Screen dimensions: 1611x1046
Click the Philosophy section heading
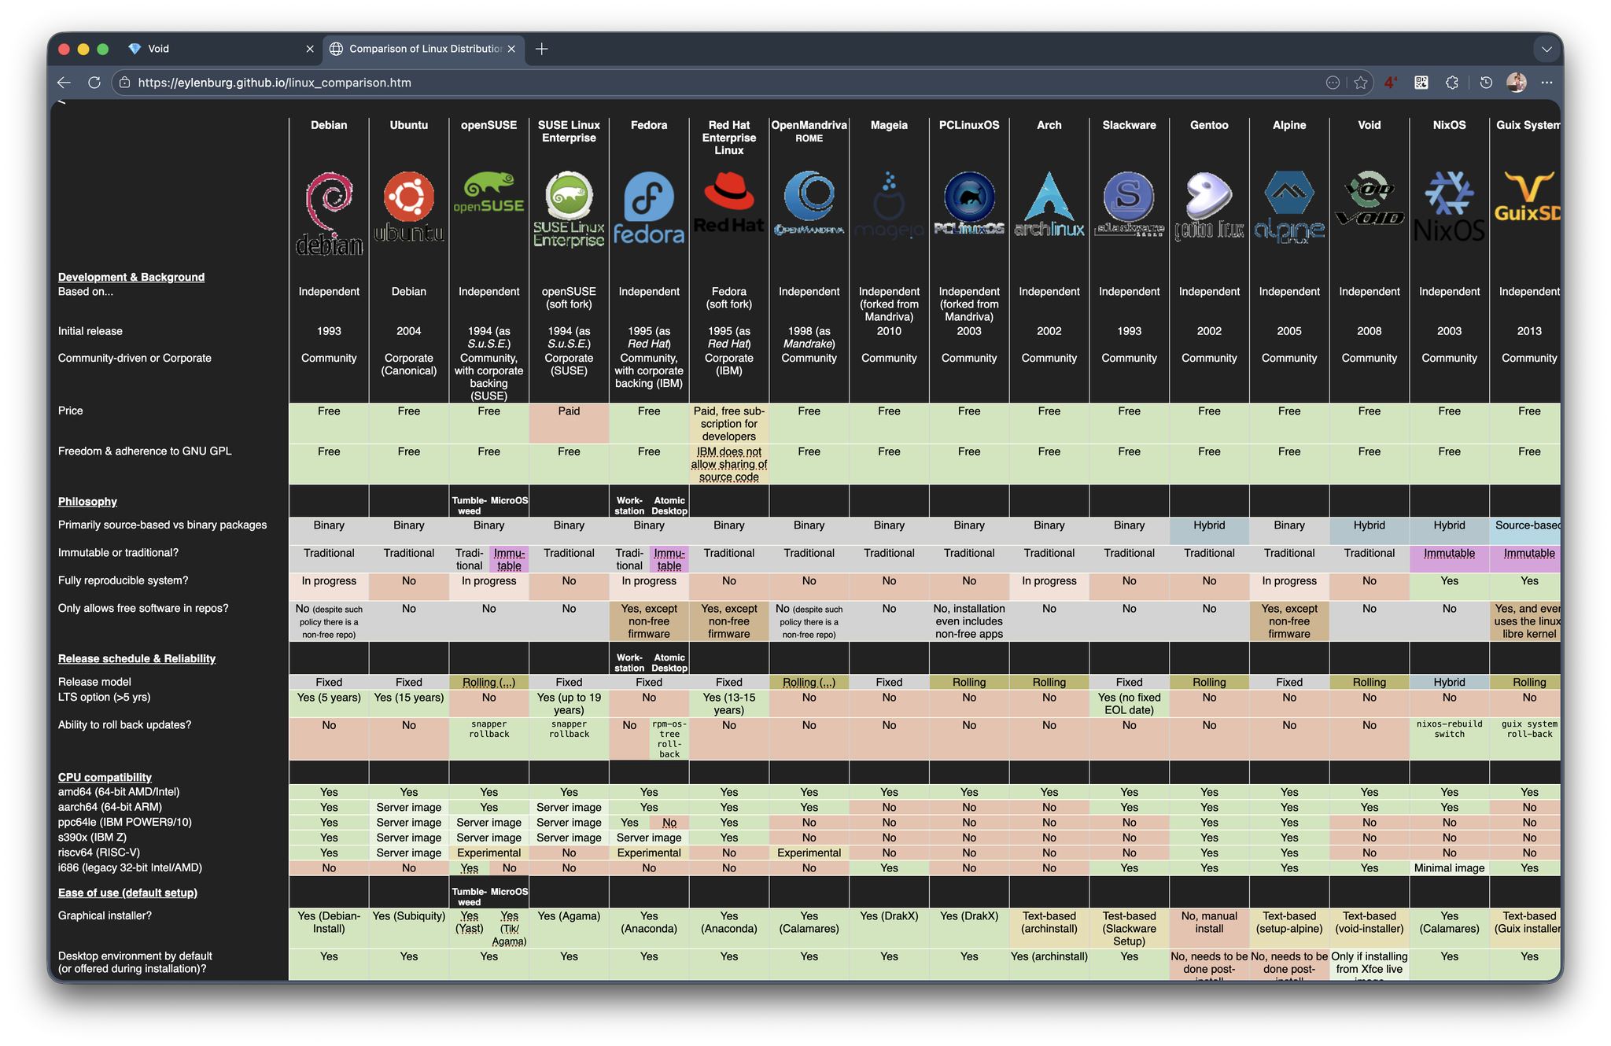coord(87,502)
